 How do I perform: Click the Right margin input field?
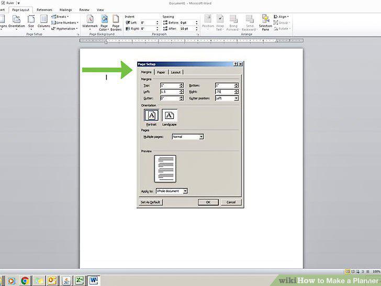(225, 92)
